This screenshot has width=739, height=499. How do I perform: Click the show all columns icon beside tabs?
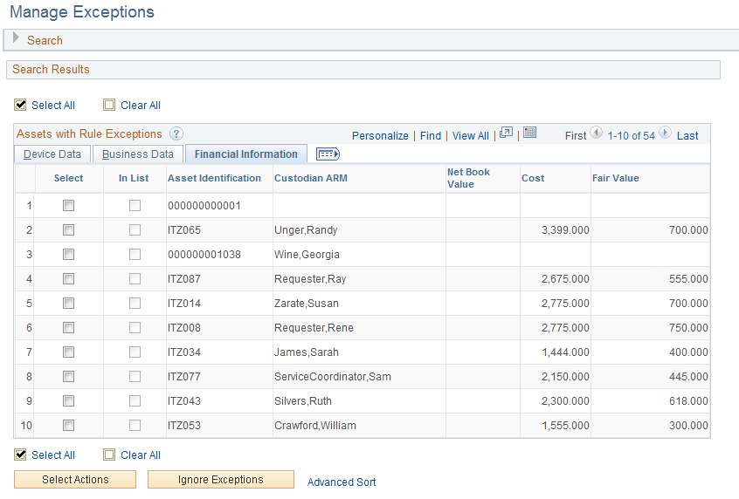(x=328, y=154)
